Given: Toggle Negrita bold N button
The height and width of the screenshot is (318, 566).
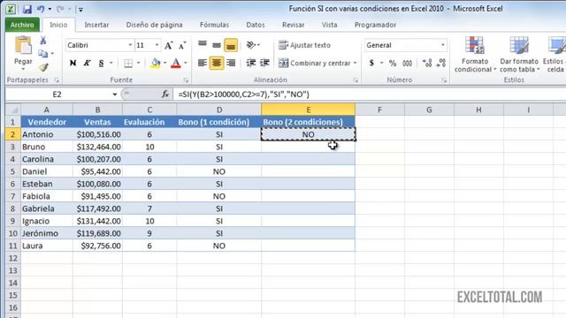Looking at the screenshot, I should coord(73,63).
